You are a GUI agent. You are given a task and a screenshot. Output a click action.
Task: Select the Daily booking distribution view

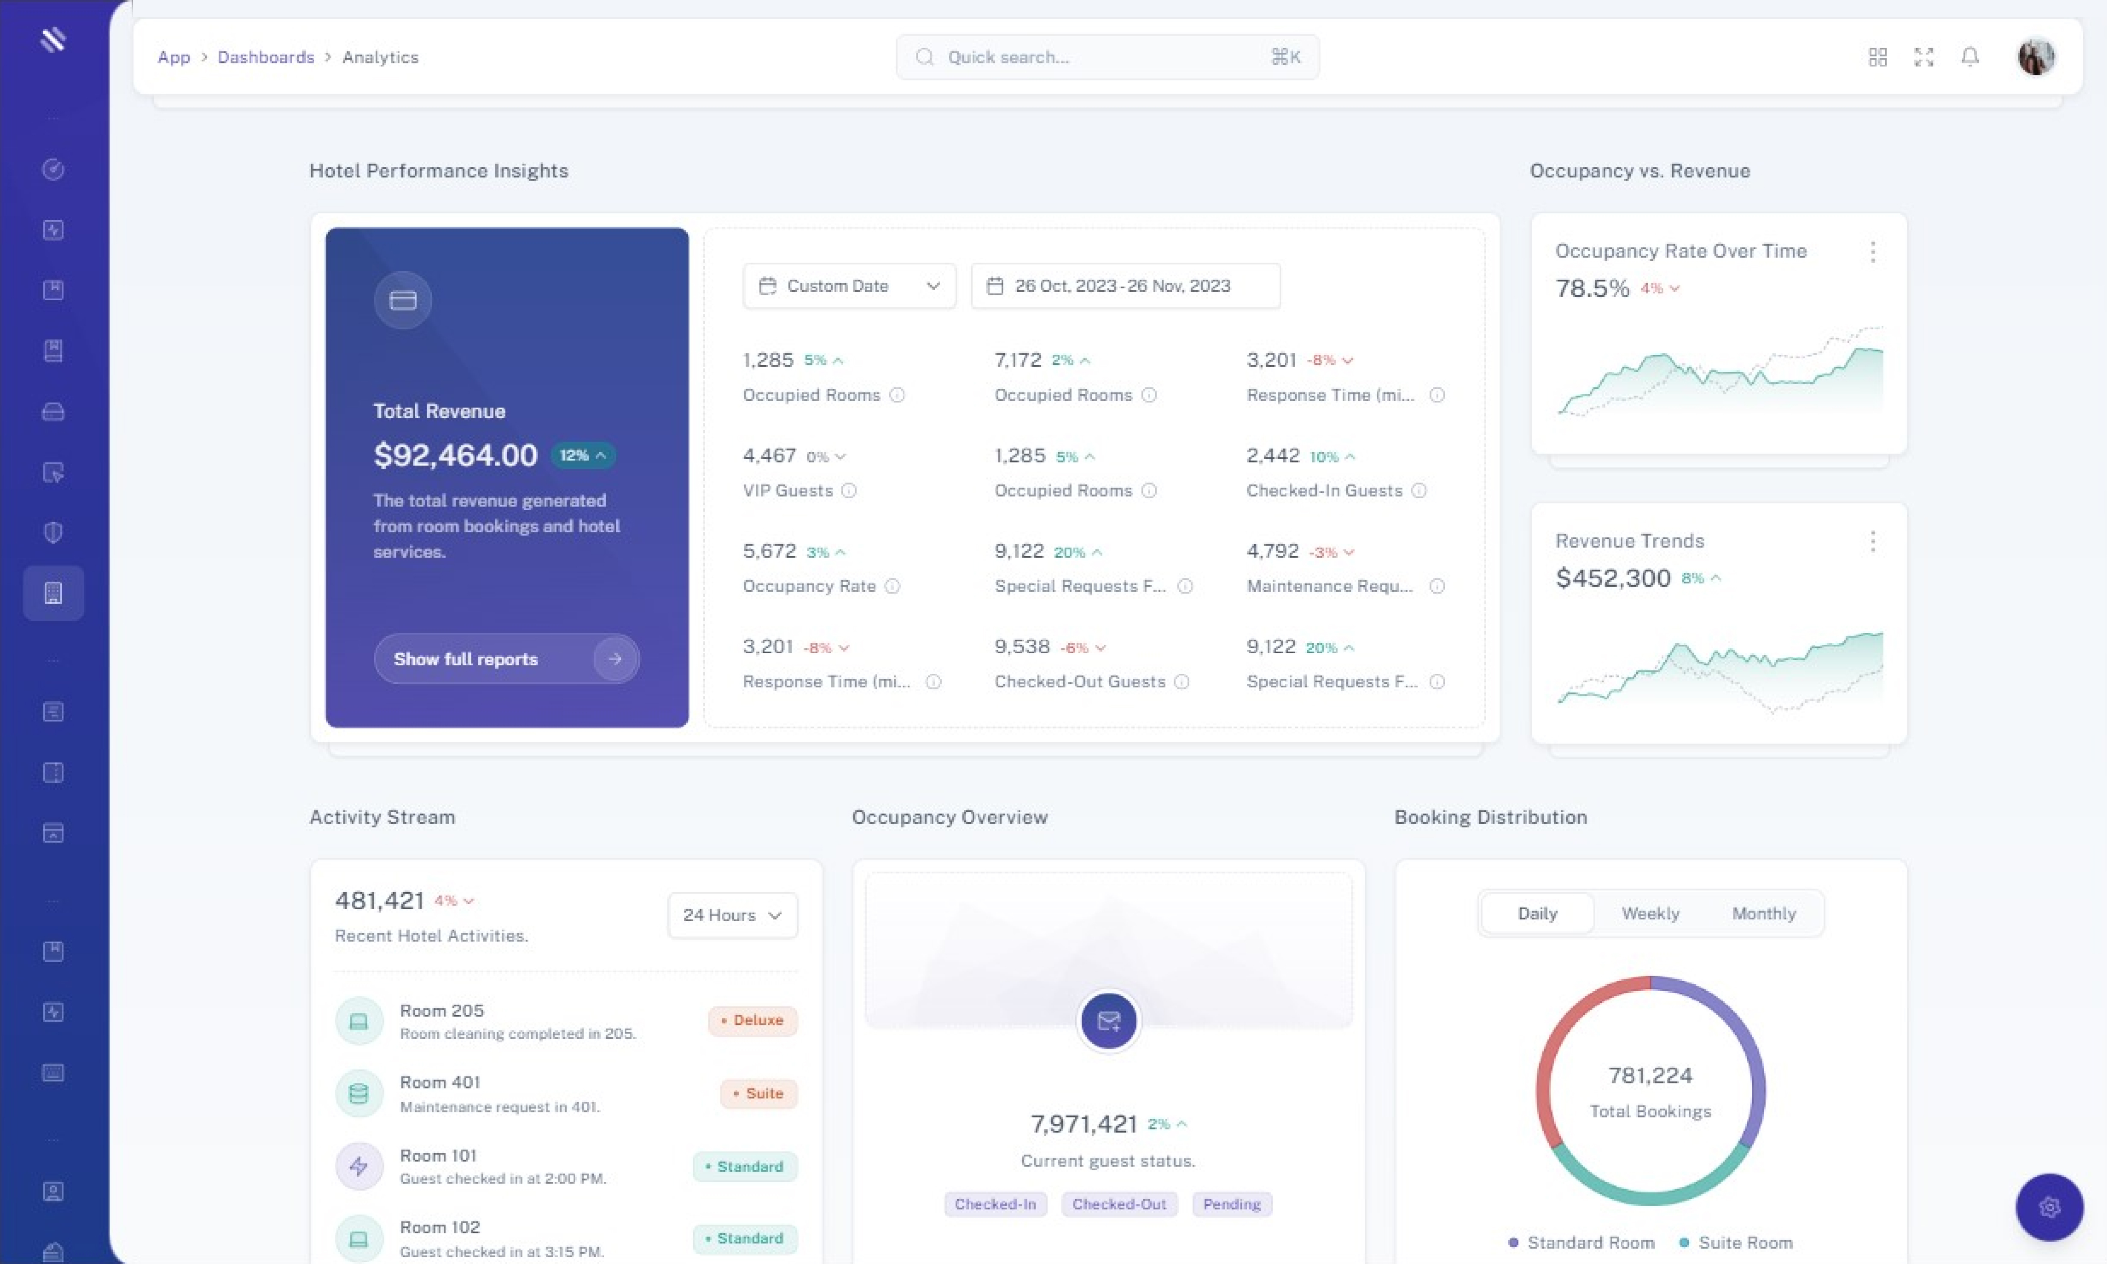pos(1536,914)
